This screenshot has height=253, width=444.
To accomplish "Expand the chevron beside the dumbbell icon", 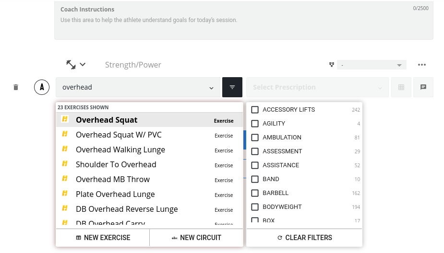I will tap(83, 65).
